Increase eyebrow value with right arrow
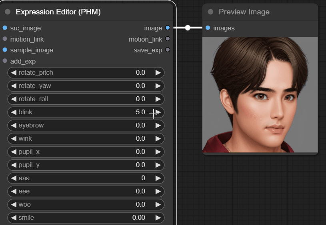The width and height of the screenshot is (326, 225). pyautogui.click(x=158, y=125)
